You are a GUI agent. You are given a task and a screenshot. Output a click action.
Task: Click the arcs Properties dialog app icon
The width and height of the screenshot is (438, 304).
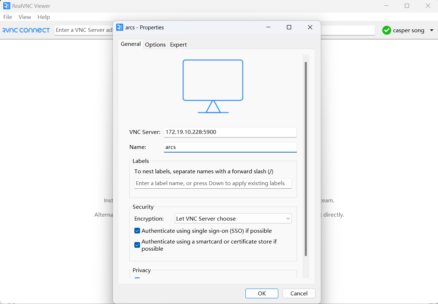(x=120, y=27)
